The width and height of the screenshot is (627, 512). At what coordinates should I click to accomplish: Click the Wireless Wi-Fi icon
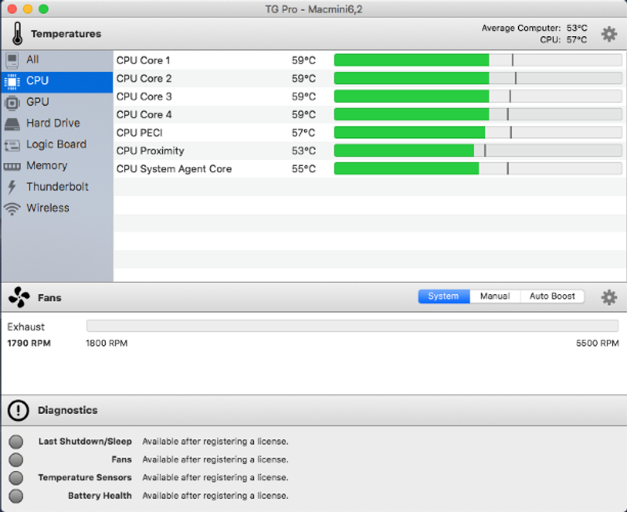coord(13,209)
